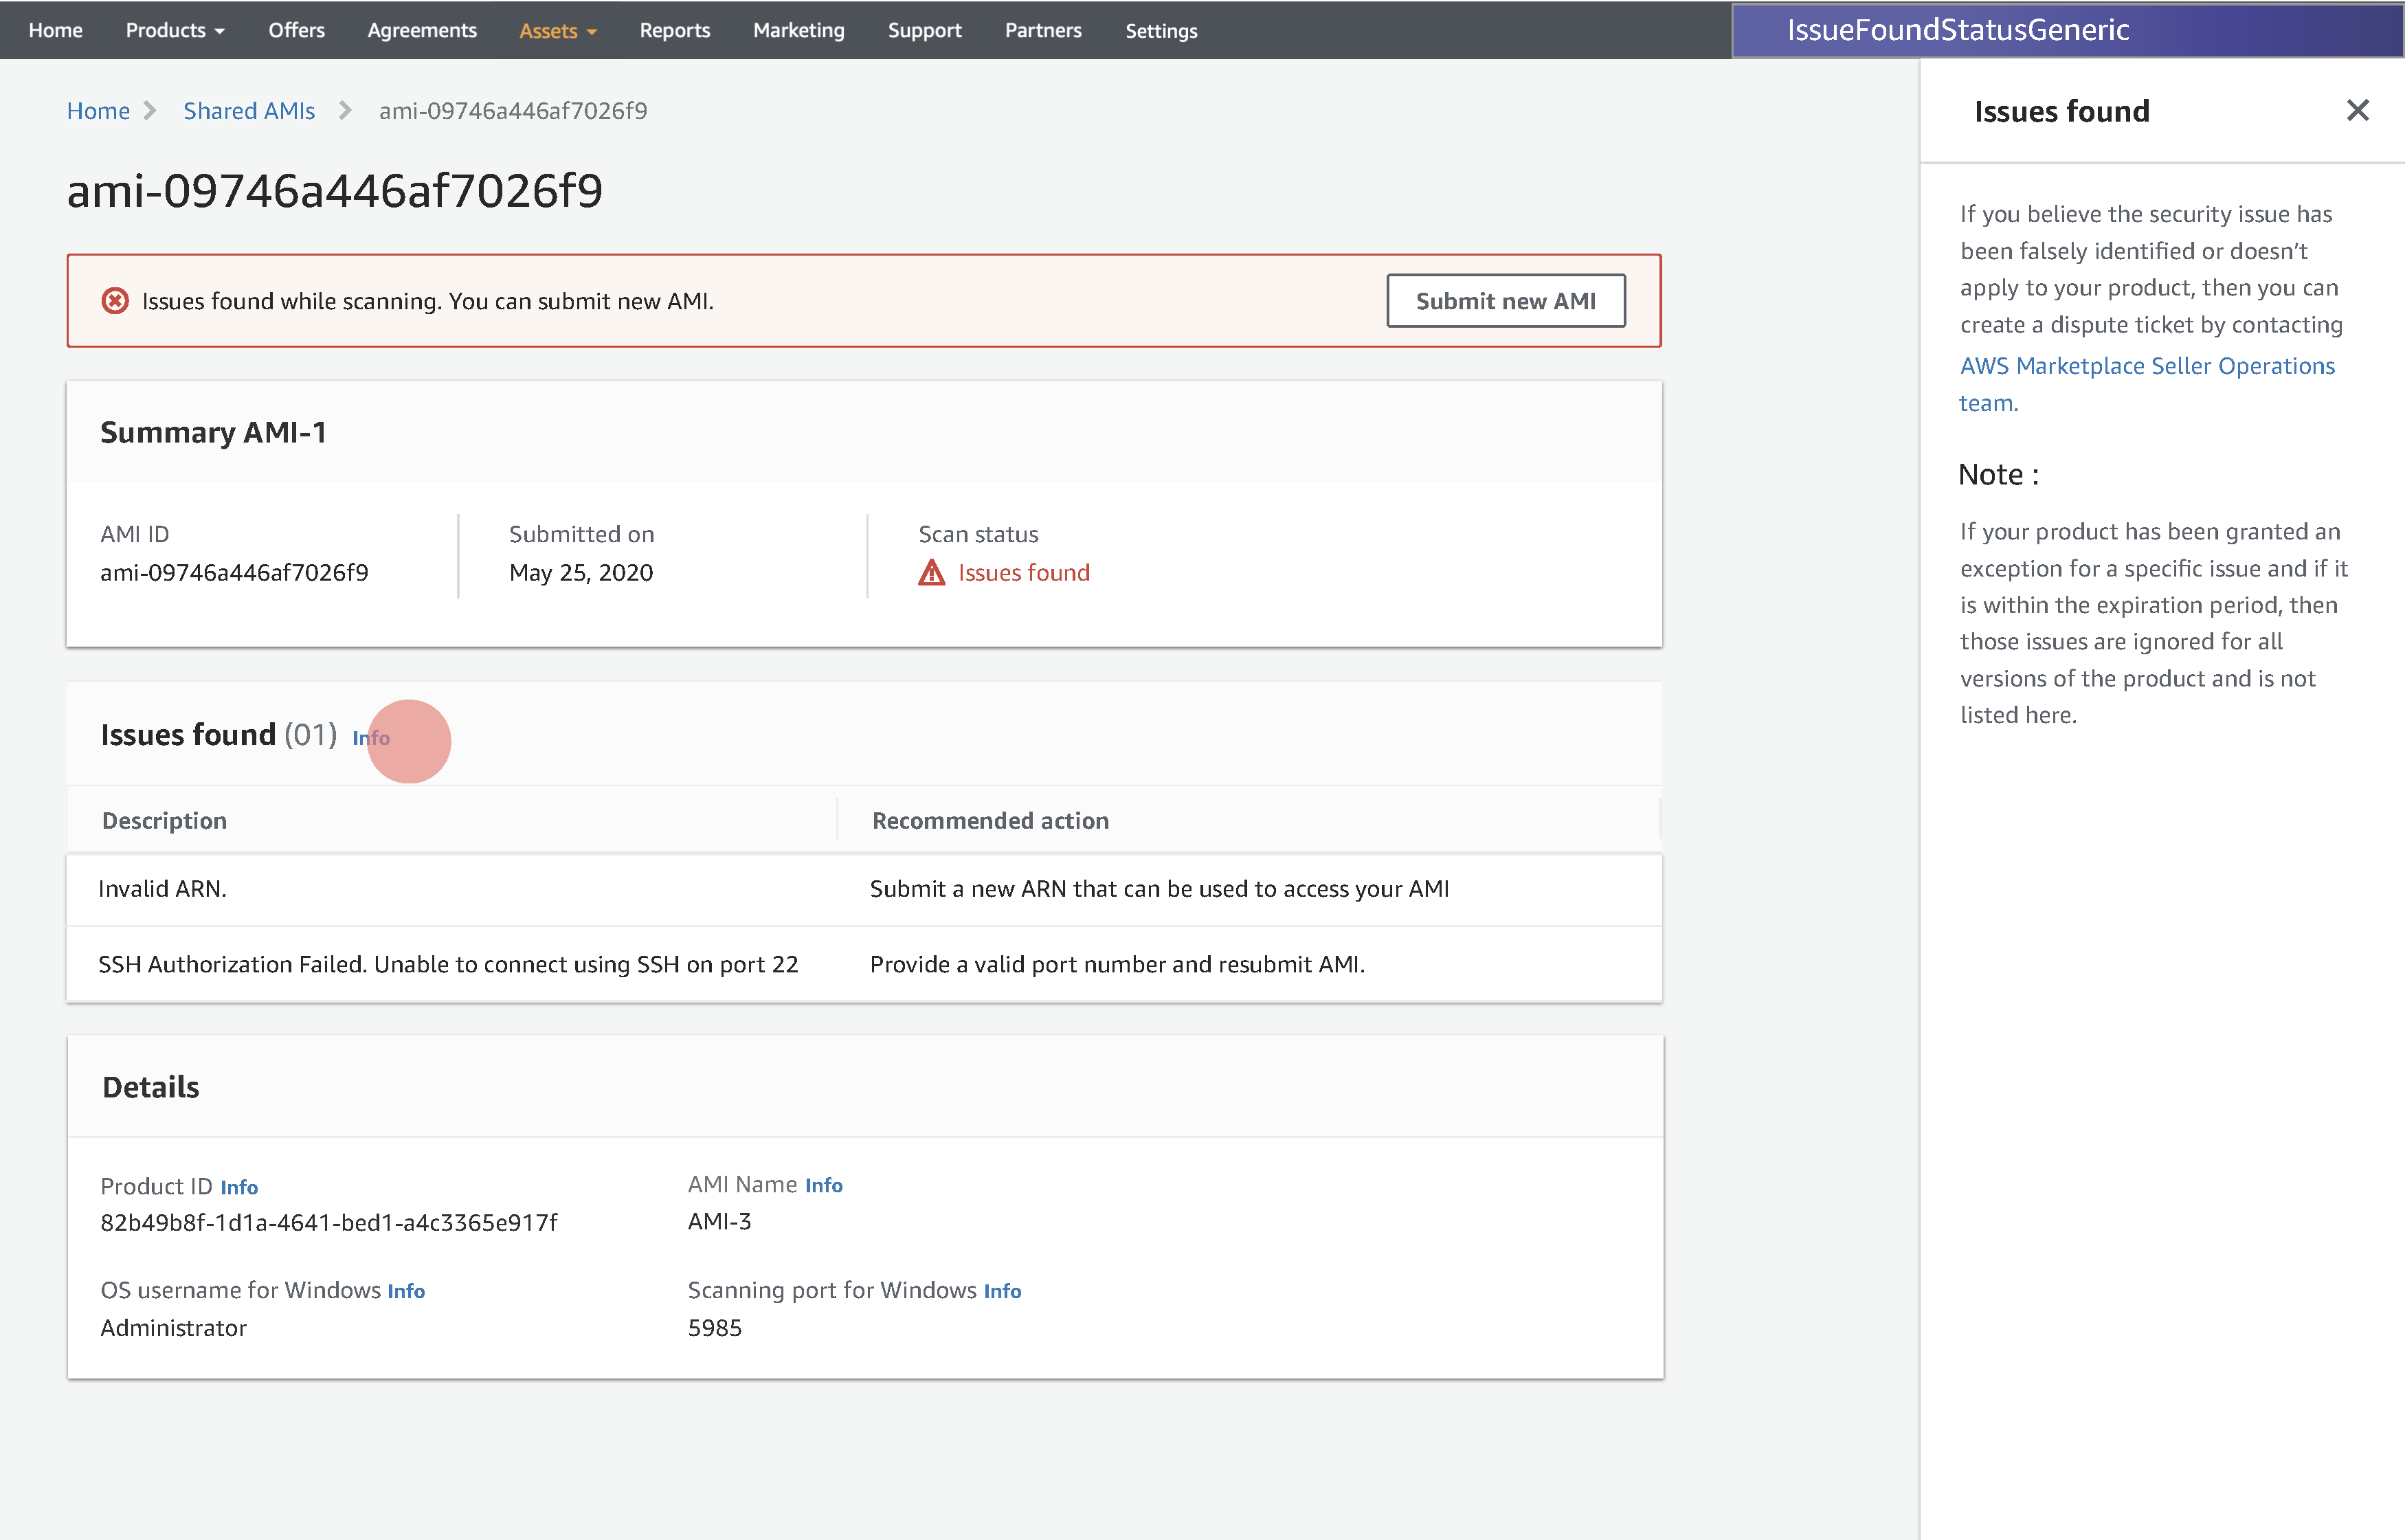Navigate to Shared AMIs breadcrumb

[x=249, y=111]
